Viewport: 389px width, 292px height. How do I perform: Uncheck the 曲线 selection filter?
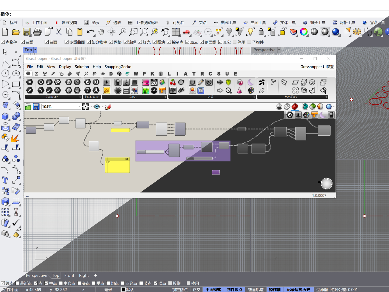(x=23, y=42)
